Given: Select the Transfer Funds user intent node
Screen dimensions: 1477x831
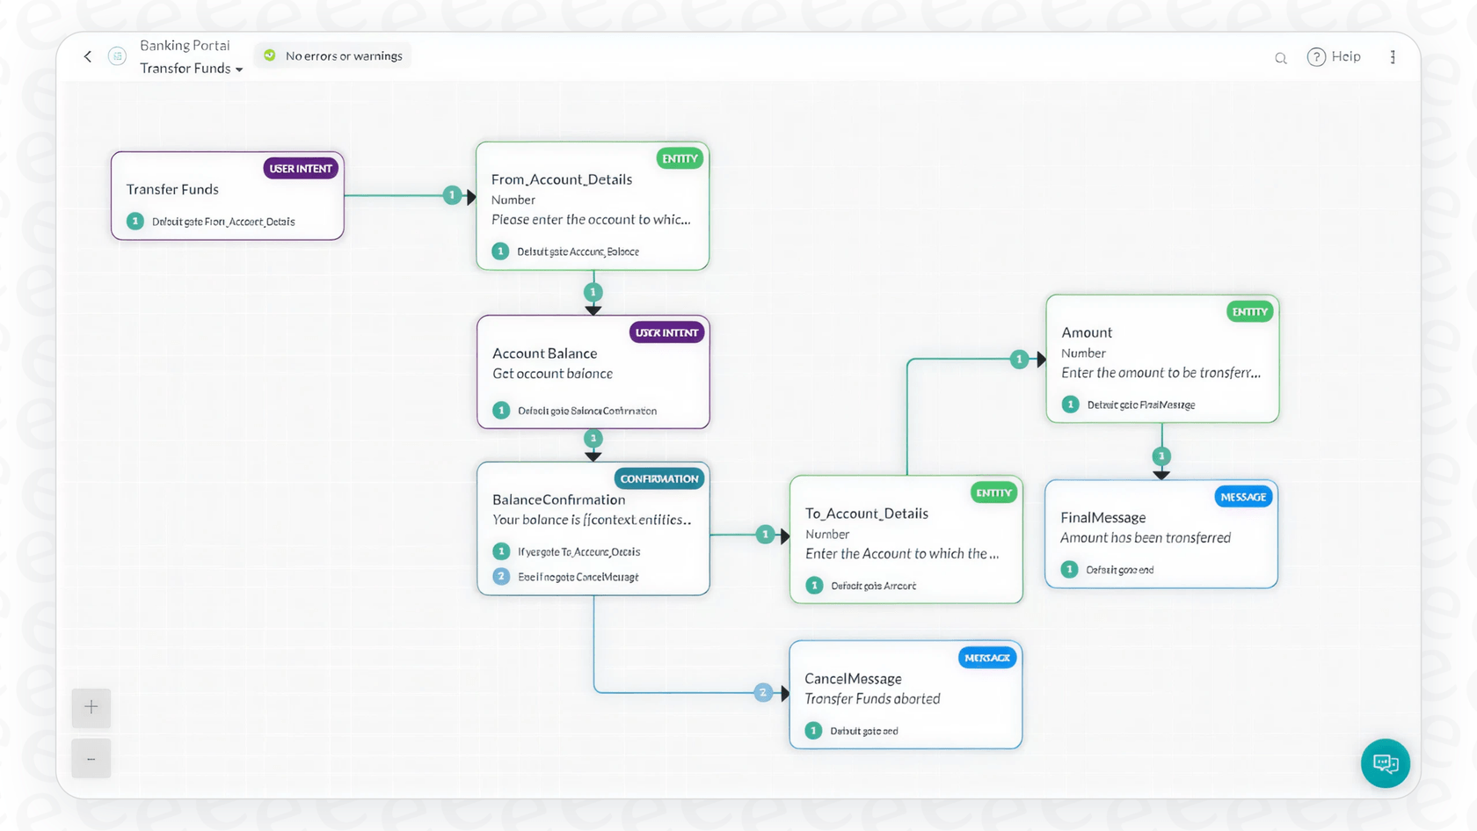Looking at the screenshot, I should point(227,189).
